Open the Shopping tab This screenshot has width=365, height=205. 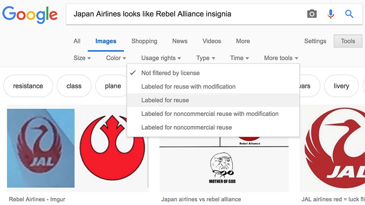[144, 41]
